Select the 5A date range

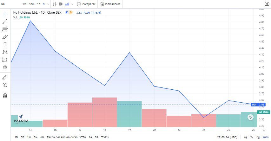(96, 137)
